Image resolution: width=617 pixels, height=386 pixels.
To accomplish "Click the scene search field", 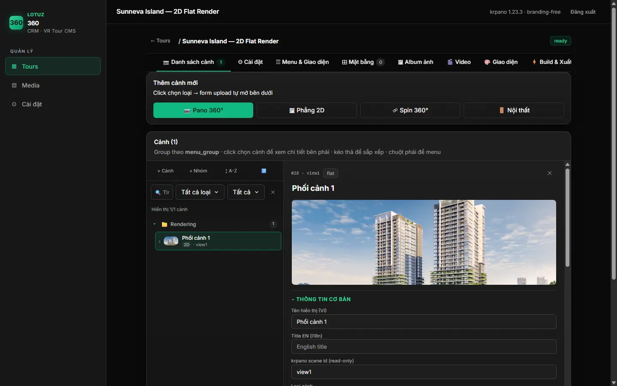I will click(162, 192).
